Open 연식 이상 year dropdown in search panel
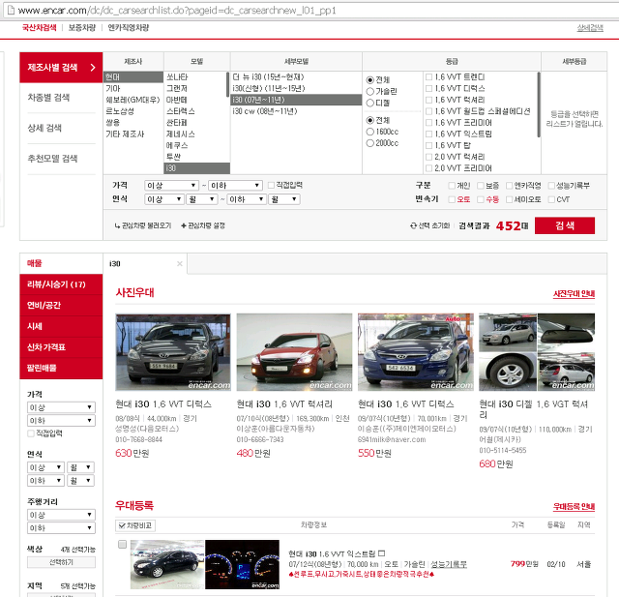Viewport: 619px width, 597px height. (x=164, y=199)
